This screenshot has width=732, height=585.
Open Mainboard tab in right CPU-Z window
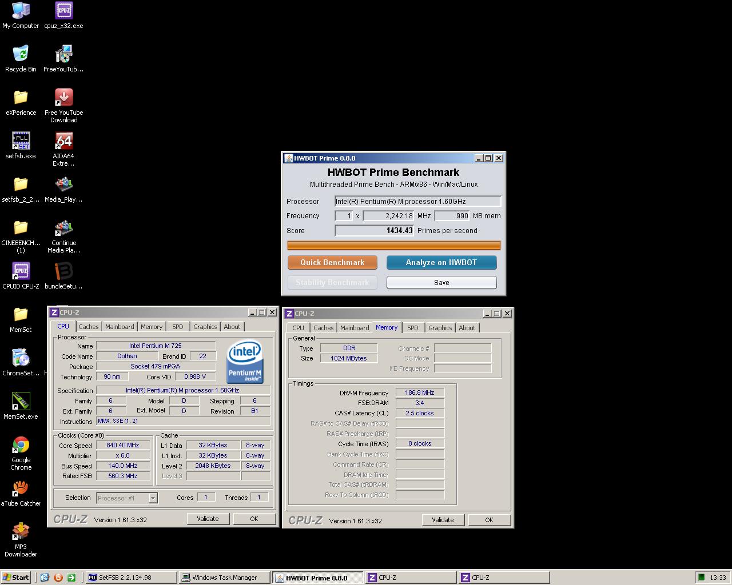coord(355,328)
